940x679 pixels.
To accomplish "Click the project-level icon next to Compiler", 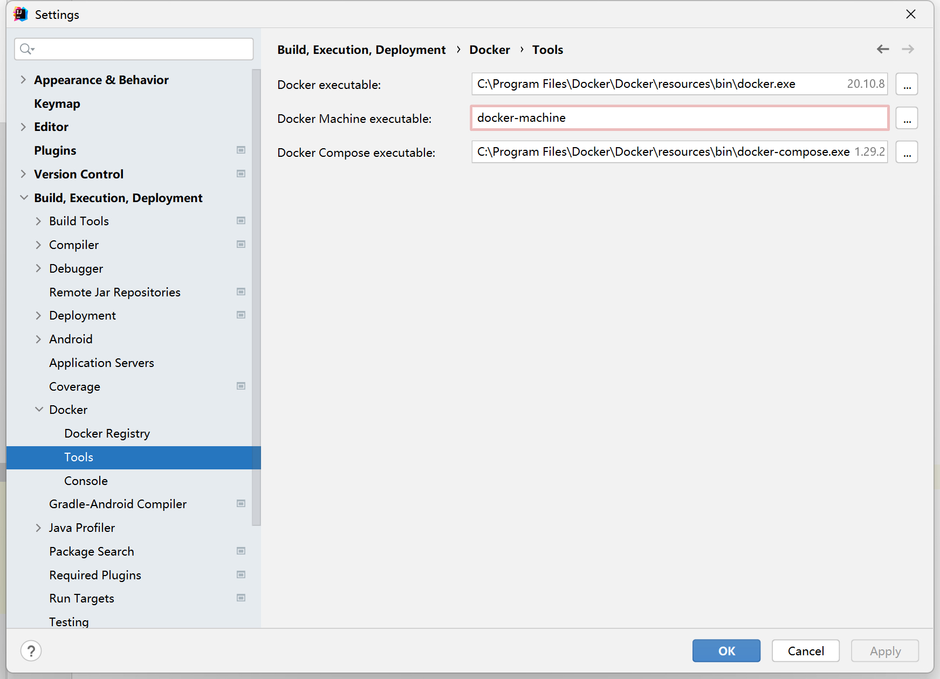I will (x=241, y=244).
